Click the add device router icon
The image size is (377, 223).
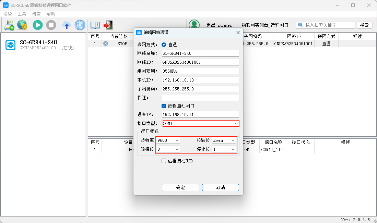point(9,25)
